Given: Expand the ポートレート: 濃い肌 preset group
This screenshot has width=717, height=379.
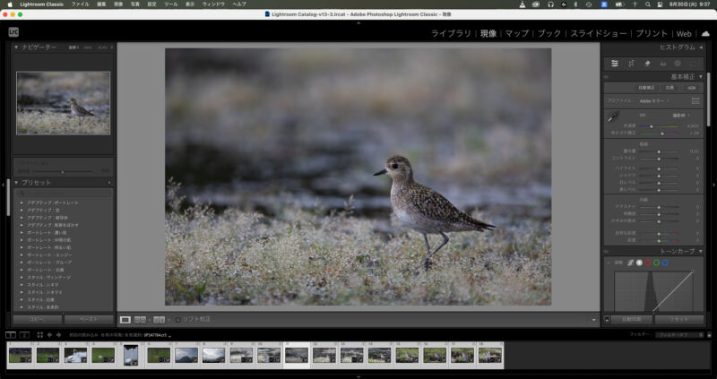Looking at the screenshot, I should [x=22, y=233].
